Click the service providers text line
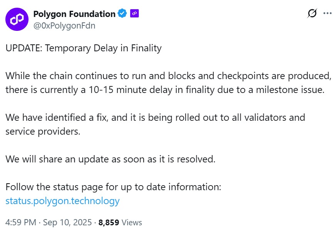The height and width of the screenshot is (228, 336). pyautogui.click(x=43, y=131)
